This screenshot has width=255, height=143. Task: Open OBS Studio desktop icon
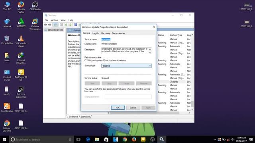[x=35, y=6]
